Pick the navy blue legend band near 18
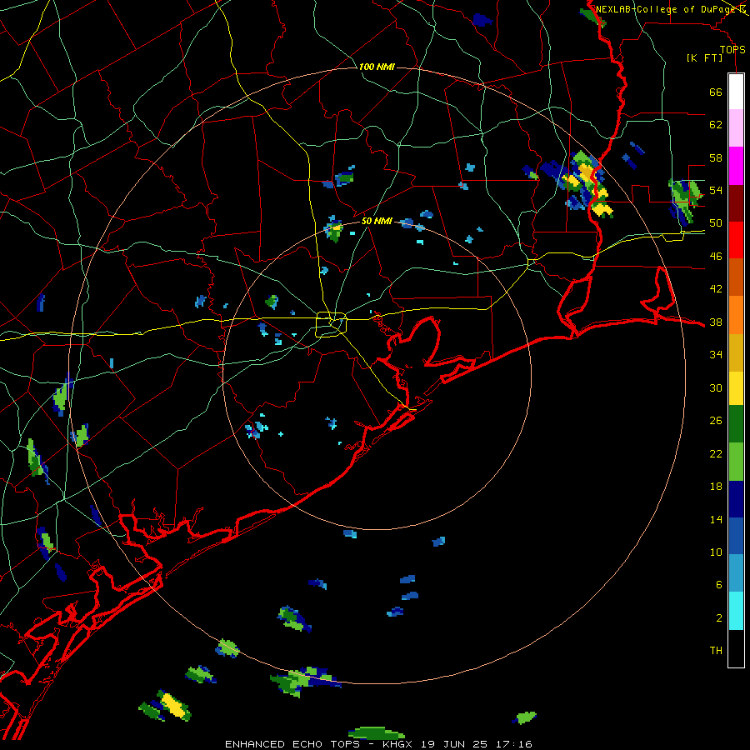The height and width of the screenshot is (750, 750). (736, 499)
